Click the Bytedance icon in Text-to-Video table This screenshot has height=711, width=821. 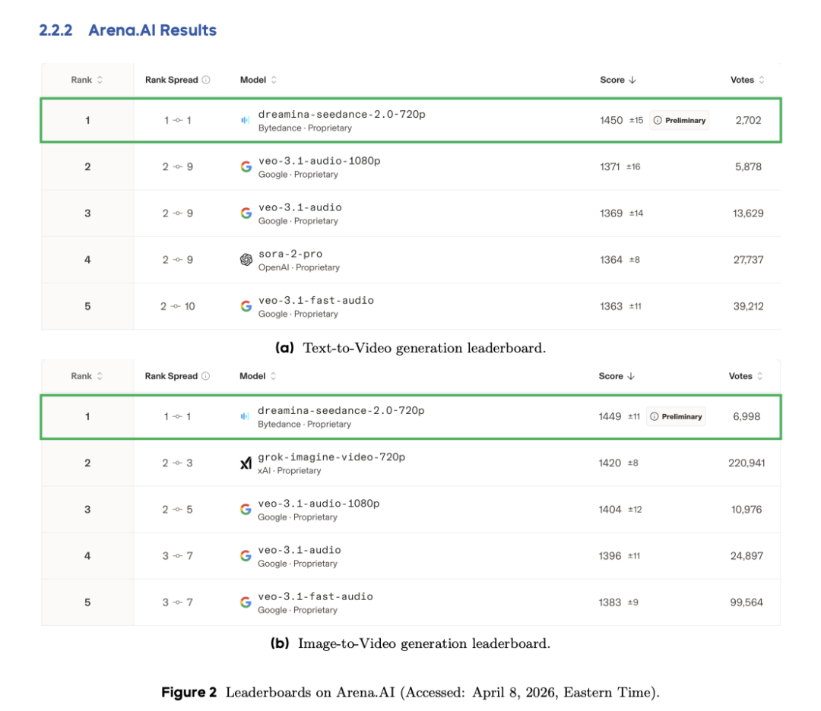(x=245, y=121)
